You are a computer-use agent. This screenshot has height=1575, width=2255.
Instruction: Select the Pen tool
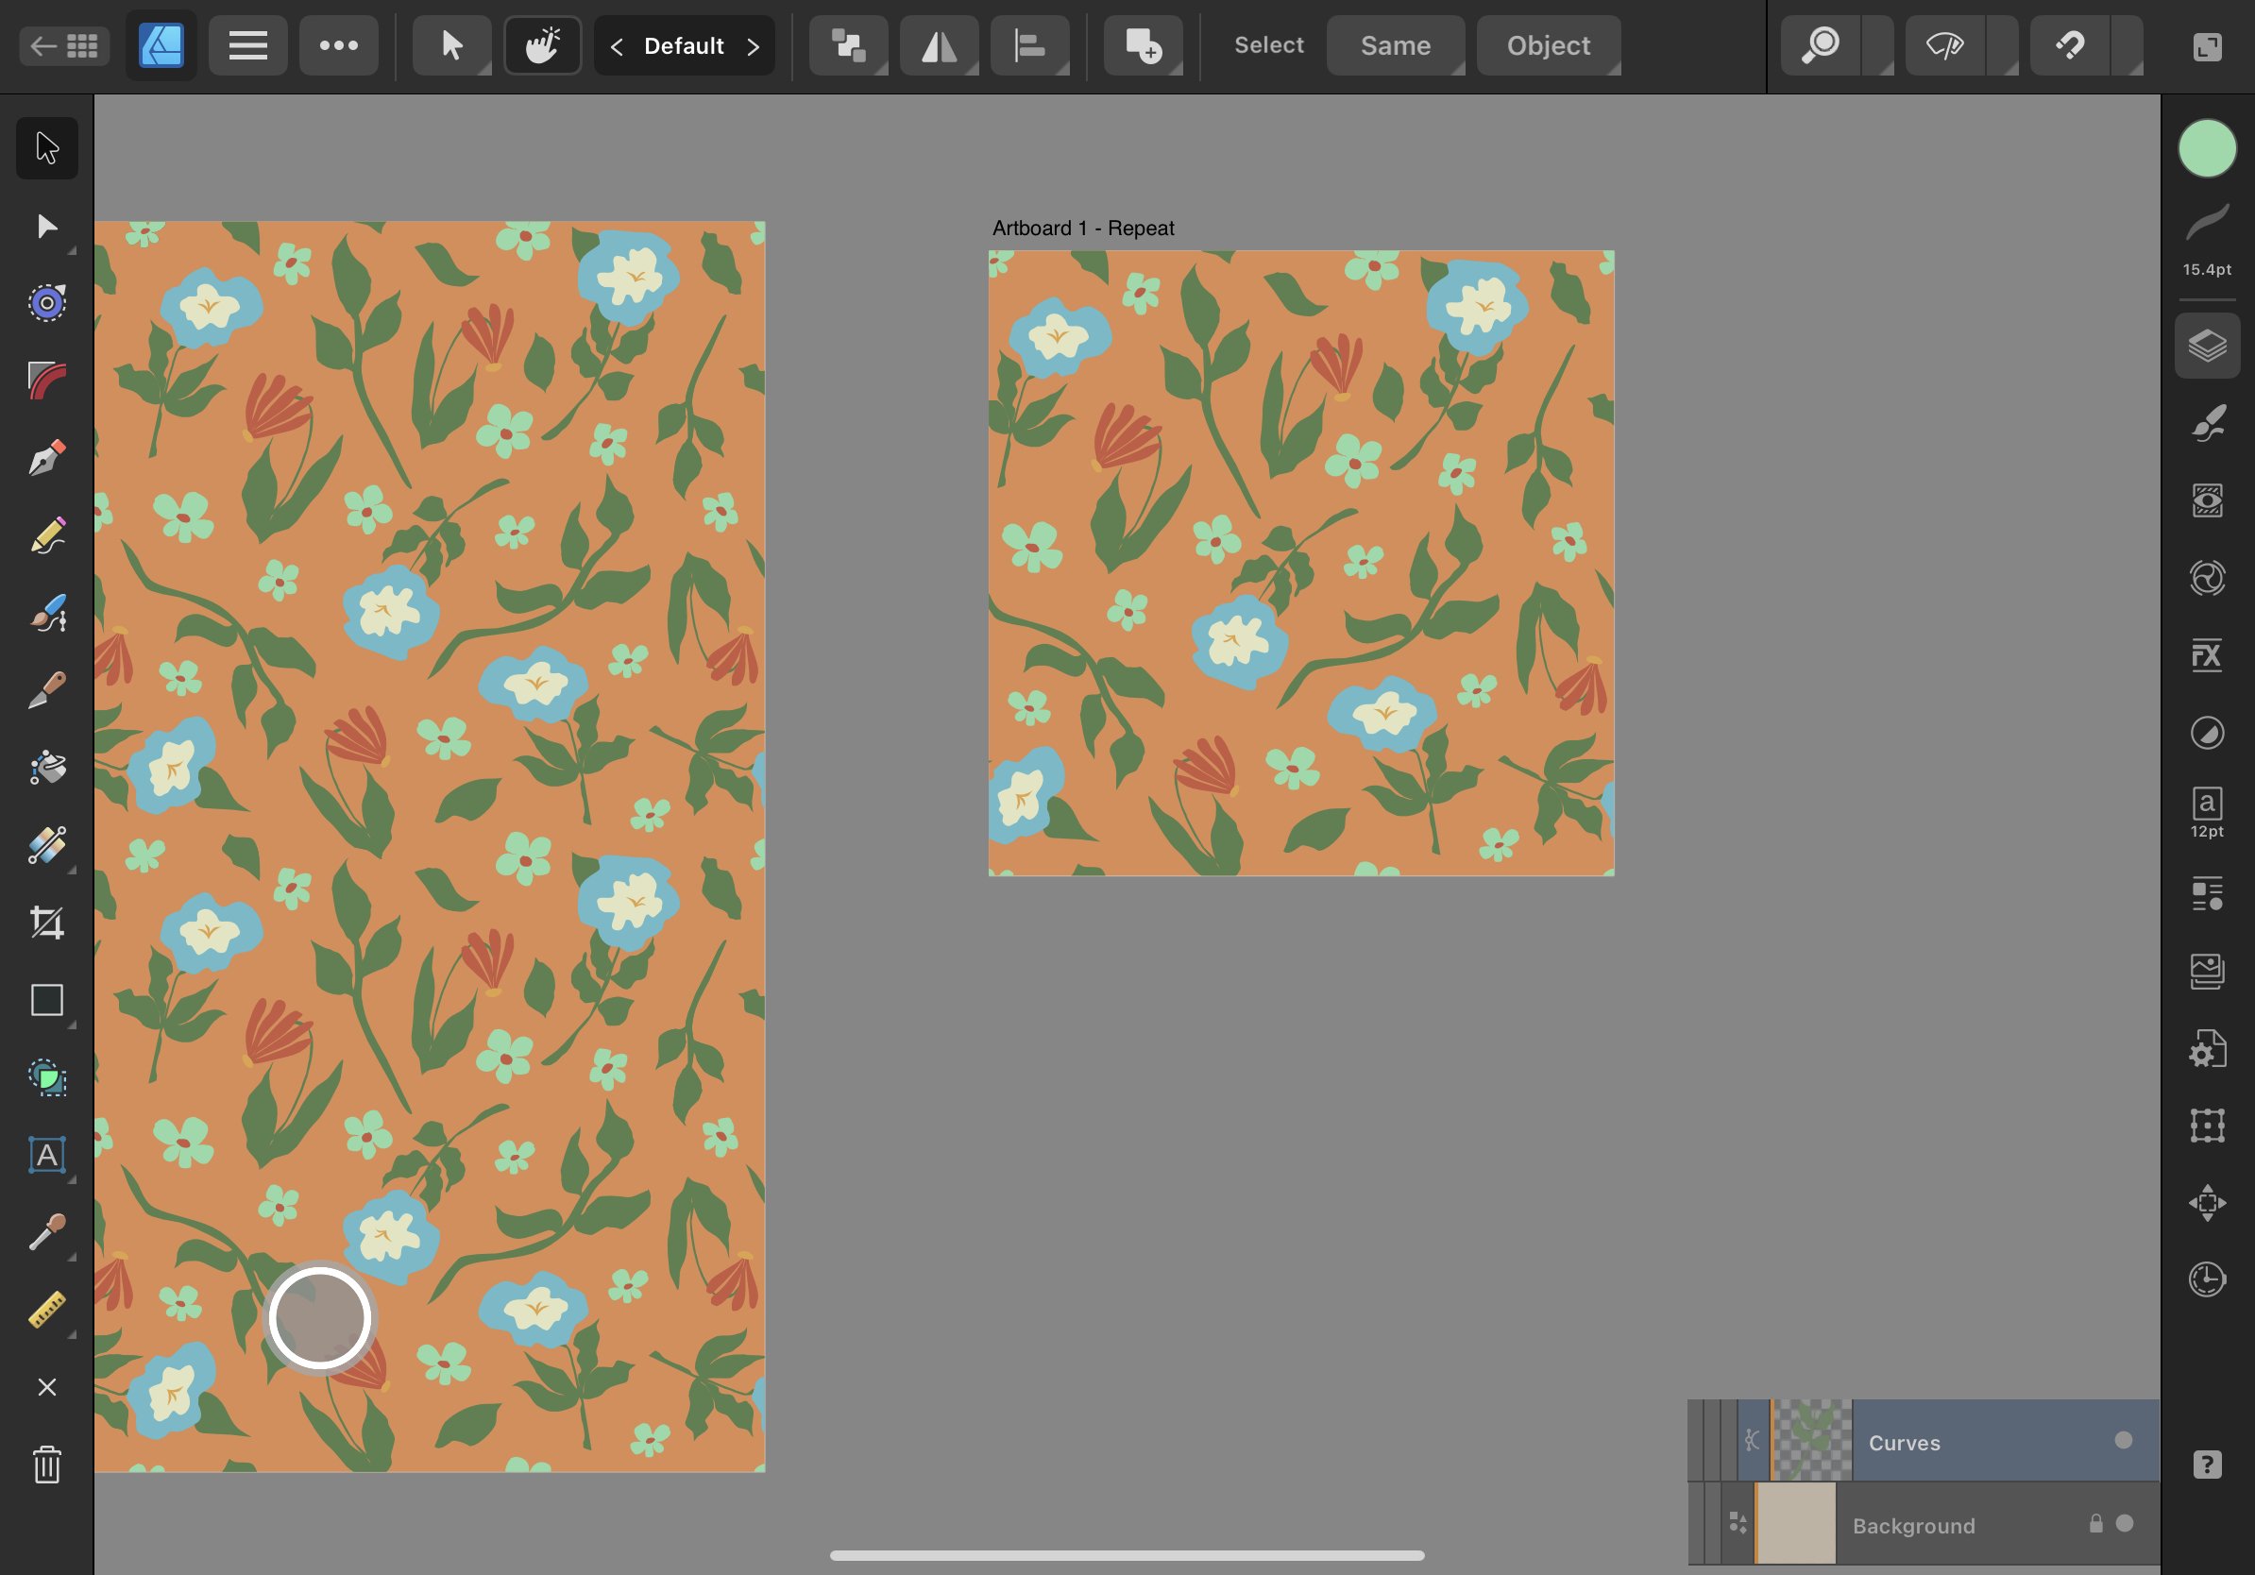46,458
